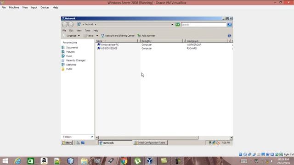Open the green Store icon on host taskbar
This screenshot has height=165, width=294.
tap(31, 161)
